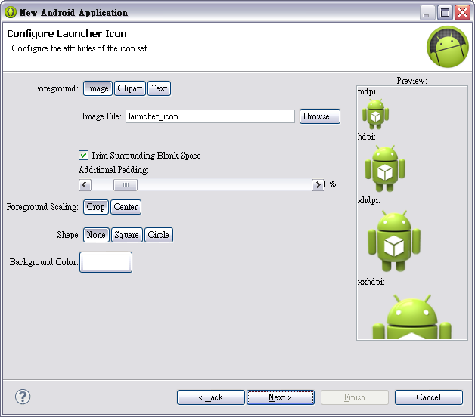Open the Background Color picker swatch

[106, 262]
